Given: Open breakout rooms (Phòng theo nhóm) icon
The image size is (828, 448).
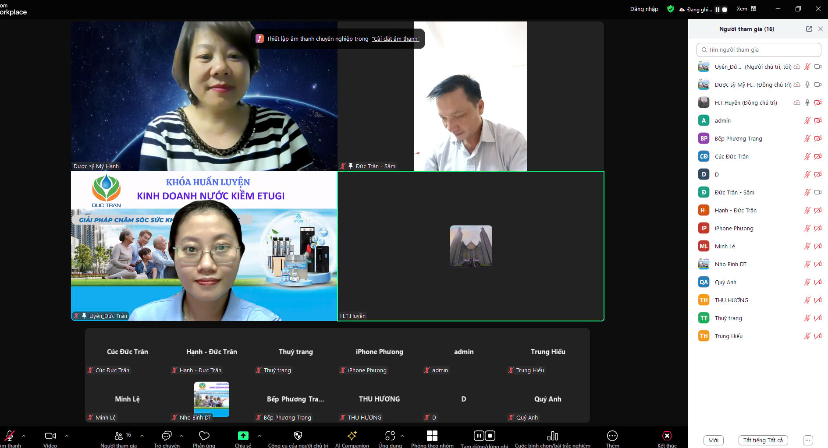Looking at the screenshot, I should [x=432, y=436].
